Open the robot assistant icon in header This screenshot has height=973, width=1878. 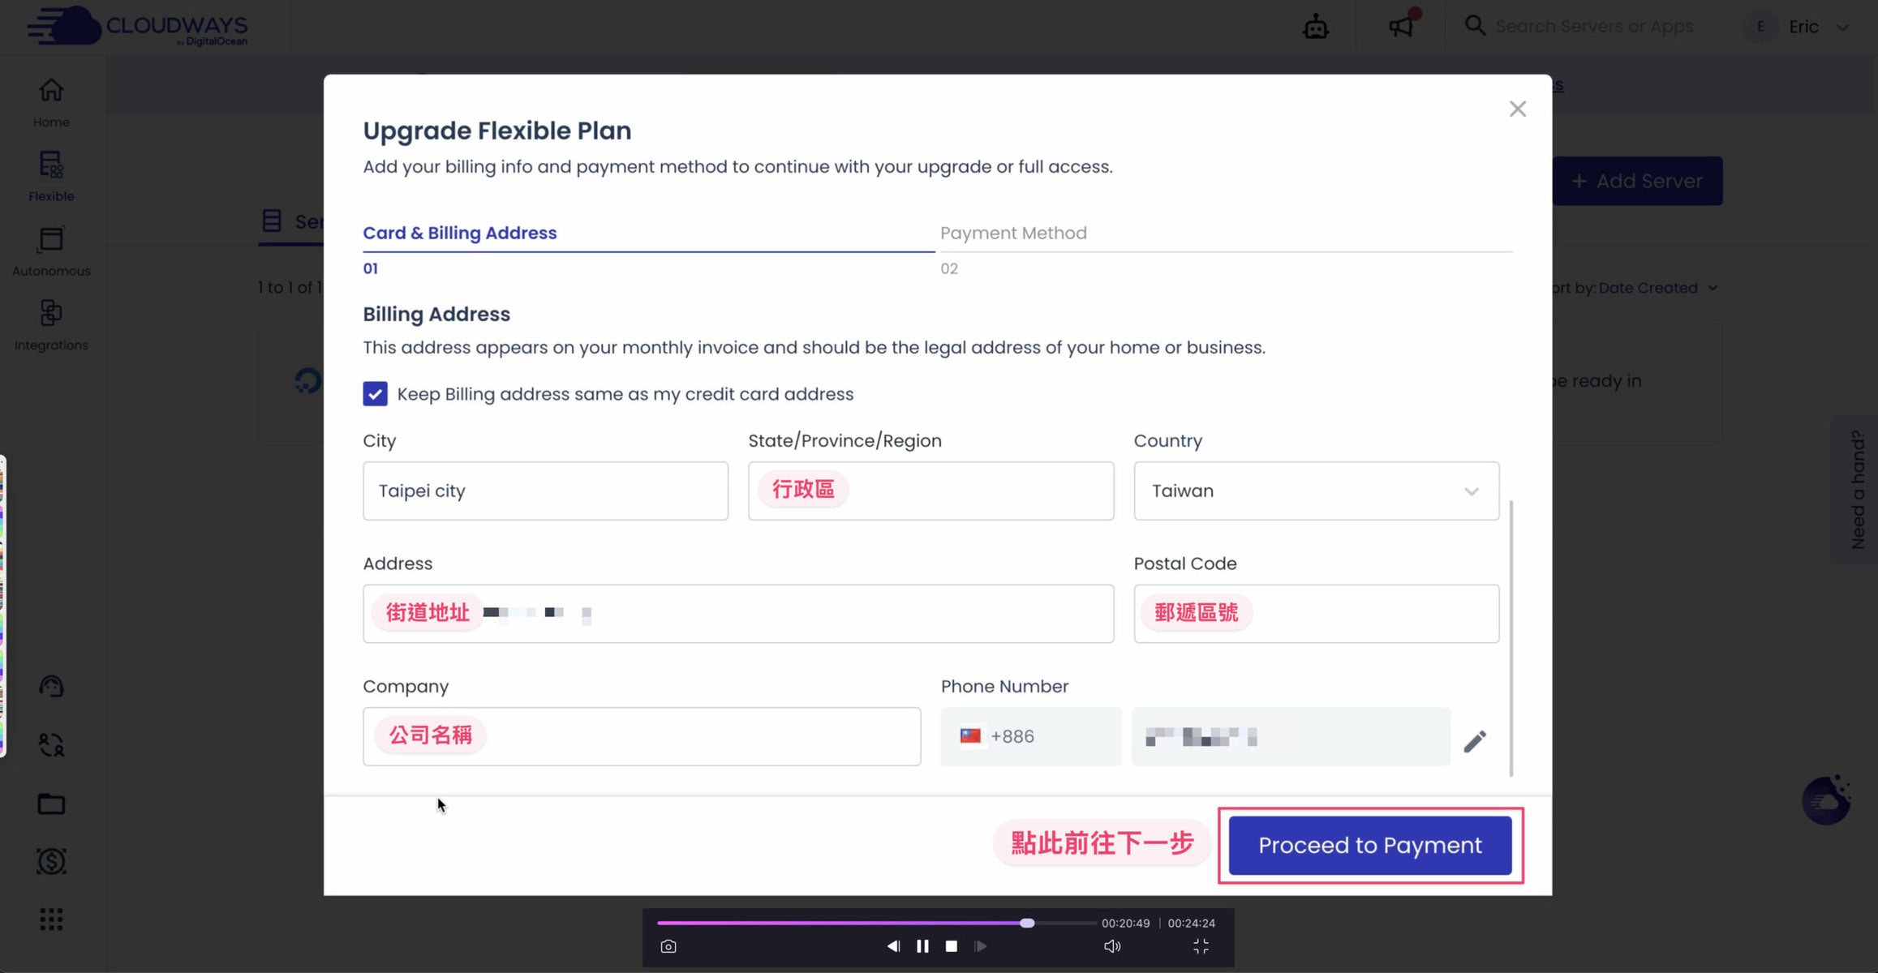(x=1315, y=27)
